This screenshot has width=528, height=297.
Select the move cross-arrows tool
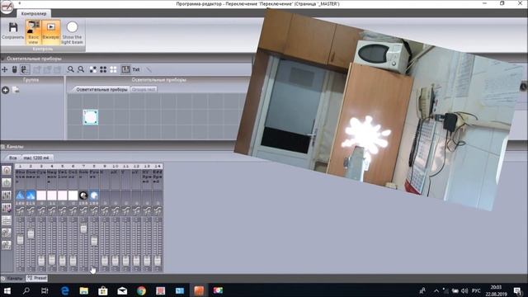[x=5, y=69]
